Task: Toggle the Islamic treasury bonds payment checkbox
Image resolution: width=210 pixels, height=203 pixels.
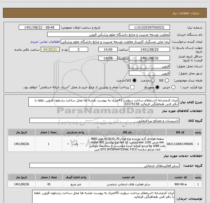Action: (132, 87)
